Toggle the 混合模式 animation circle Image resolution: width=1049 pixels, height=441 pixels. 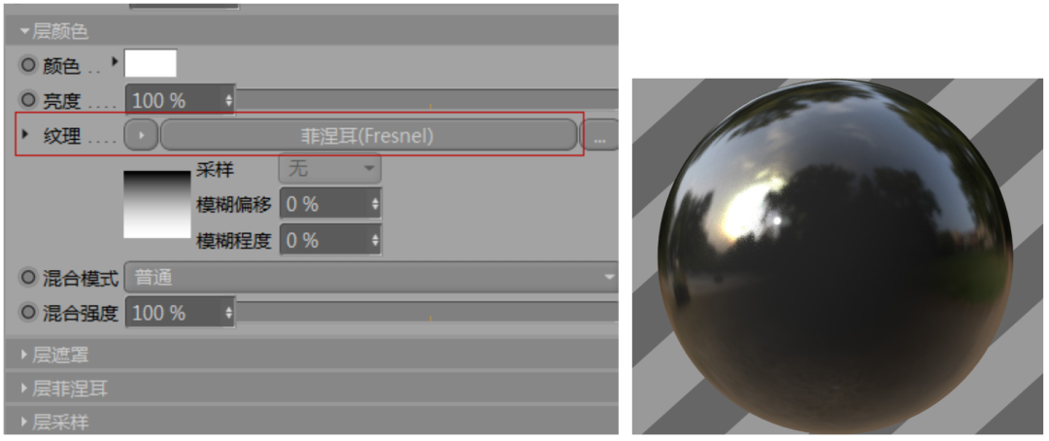[28, 277]
